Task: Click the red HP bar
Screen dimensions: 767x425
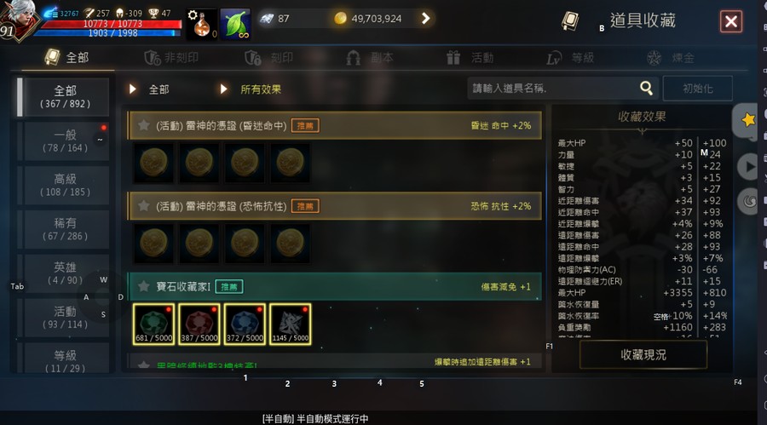Action: 112,24
